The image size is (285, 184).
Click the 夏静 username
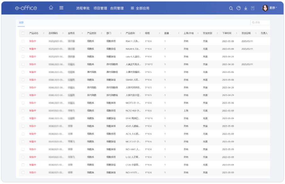point(272,8)
